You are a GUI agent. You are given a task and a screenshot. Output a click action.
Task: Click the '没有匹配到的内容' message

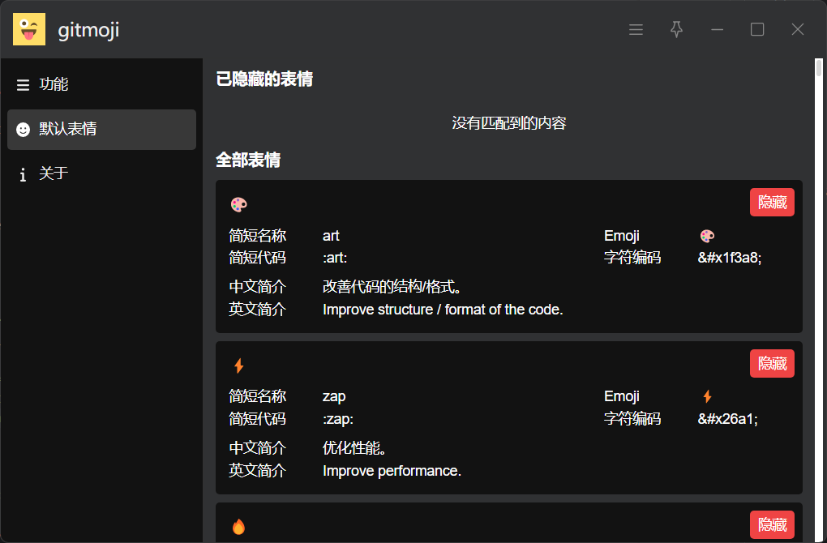[509, 123]
